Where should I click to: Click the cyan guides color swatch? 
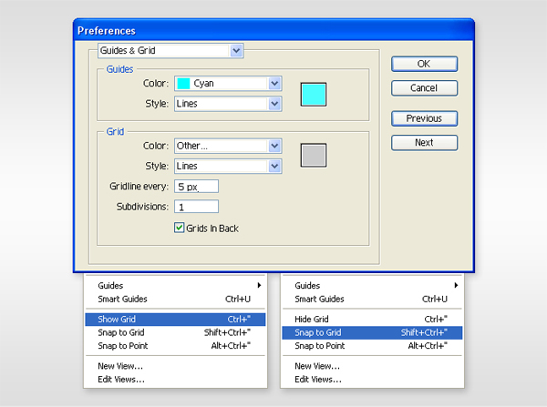(x=314, y=93)
